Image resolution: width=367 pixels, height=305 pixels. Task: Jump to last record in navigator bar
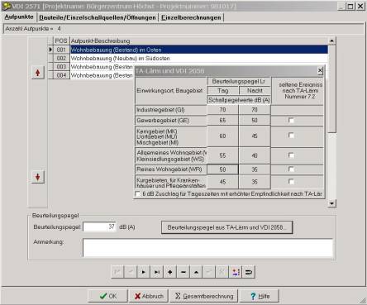pyautogui.click(x=157, y=272)
